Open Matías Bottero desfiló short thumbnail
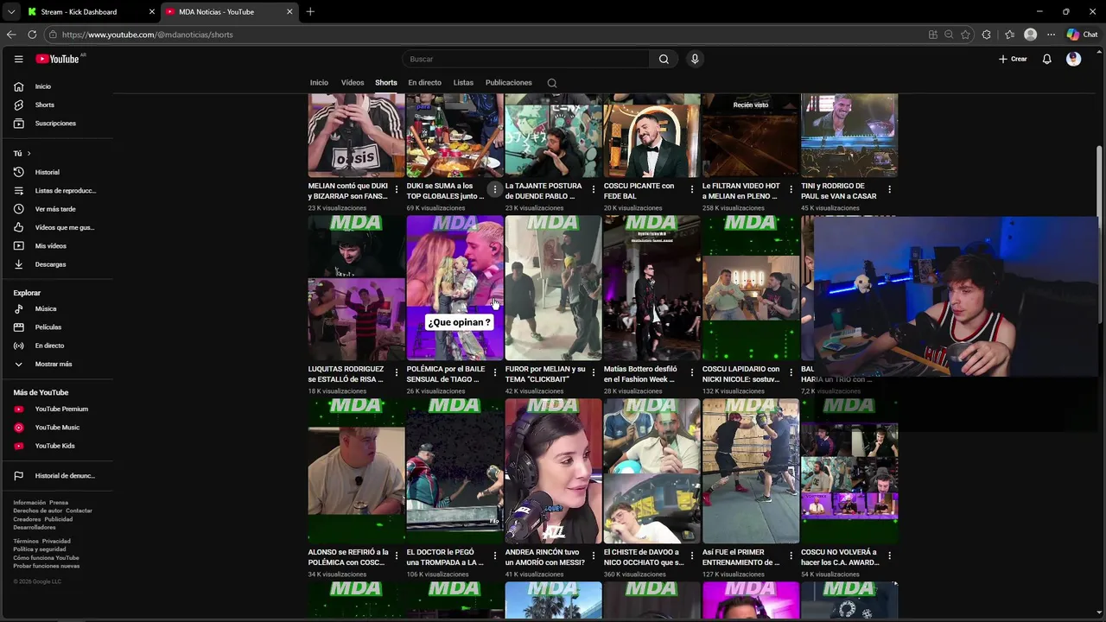 click(x=652, y=288)
